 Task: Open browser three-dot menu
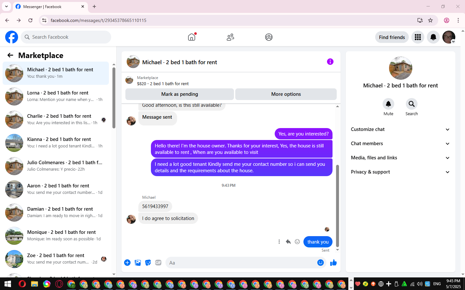pyautogui.click(x=458, y=20)
